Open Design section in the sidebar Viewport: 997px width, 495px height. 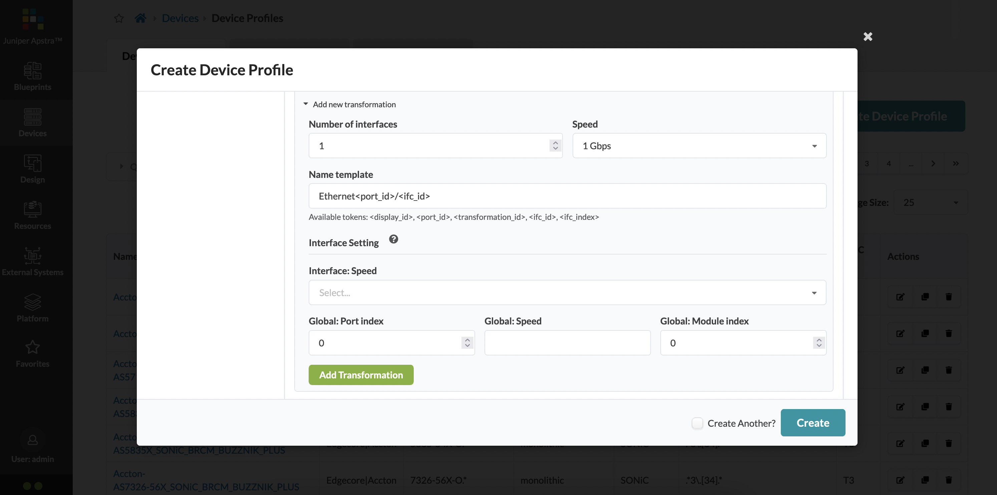pyautogui.click(x=32, y=169)
